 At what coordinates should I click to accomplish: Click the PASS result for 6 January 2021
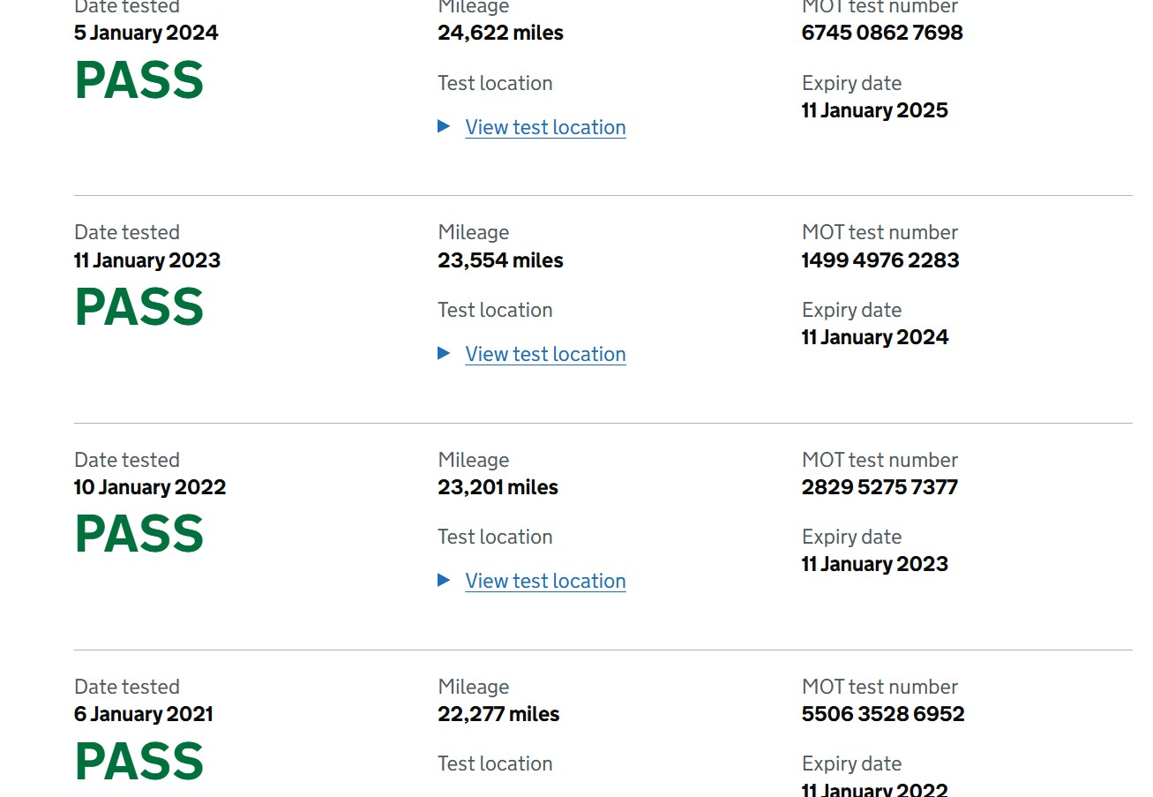[139, 761]
